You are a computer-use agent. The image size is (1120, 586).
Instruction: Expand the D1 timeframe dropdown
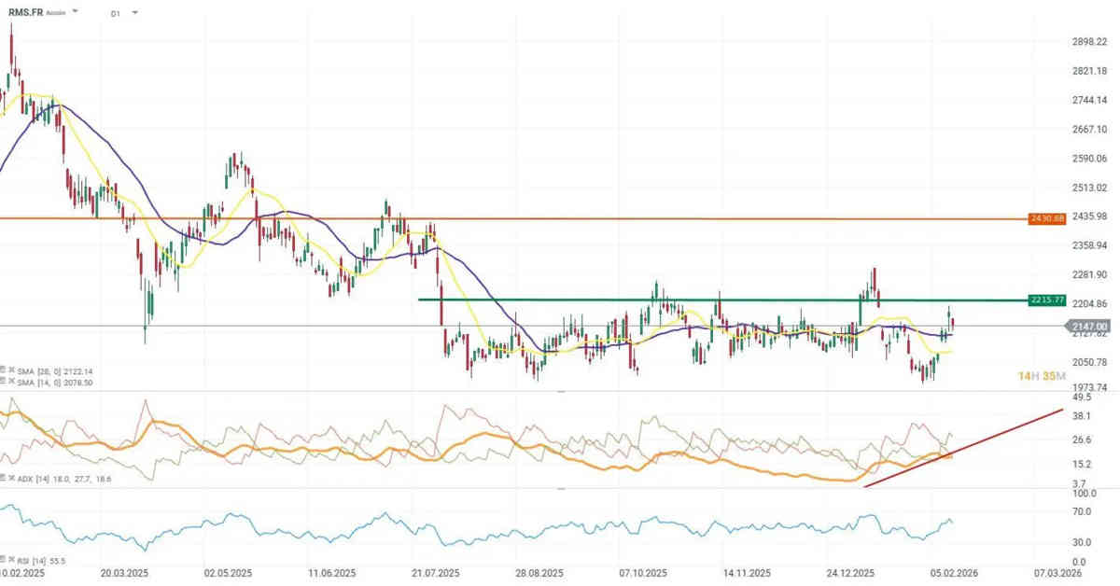[135, 13]
